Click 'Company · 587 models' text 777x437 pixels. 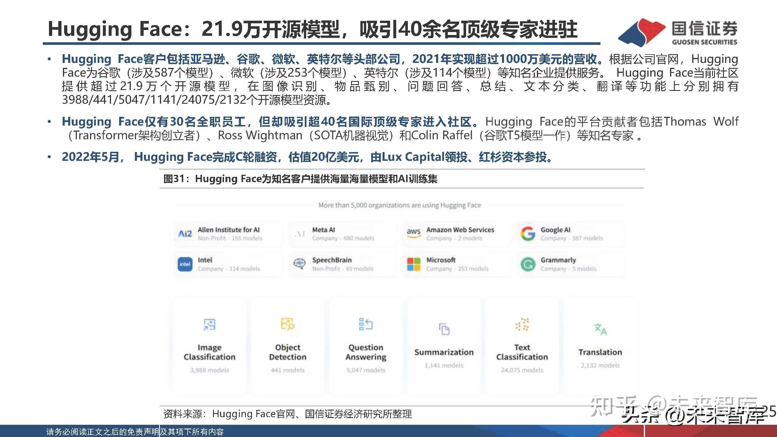pyautogui.click(x=572, y=238)
